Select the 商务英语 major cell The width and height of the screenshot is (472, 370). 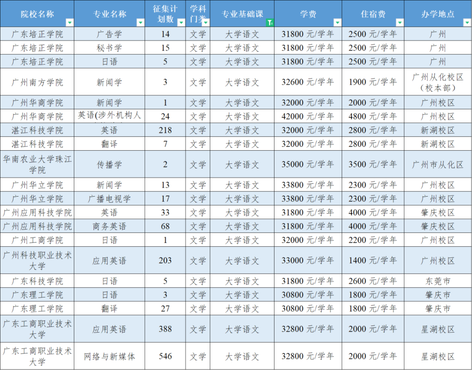pos(110,226)
